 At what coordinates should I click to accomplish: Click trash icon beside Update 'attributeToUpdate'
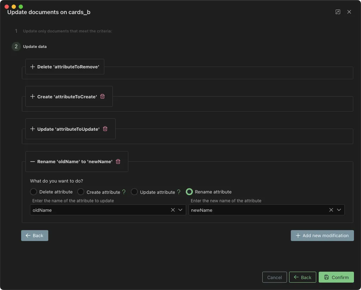105,129
